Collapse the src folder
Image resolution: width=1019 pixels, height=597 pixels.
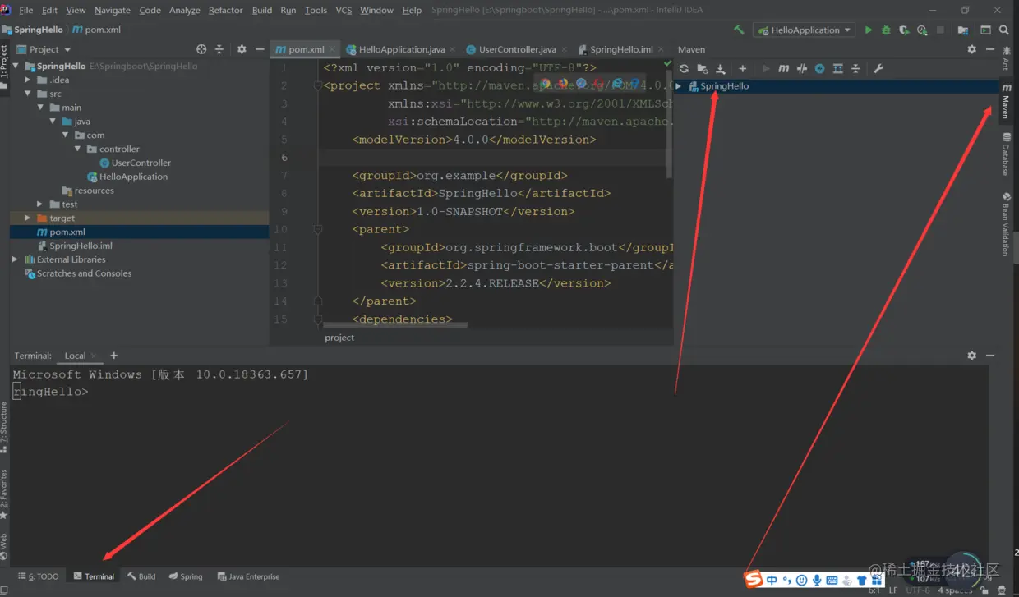tap(28, 94)
